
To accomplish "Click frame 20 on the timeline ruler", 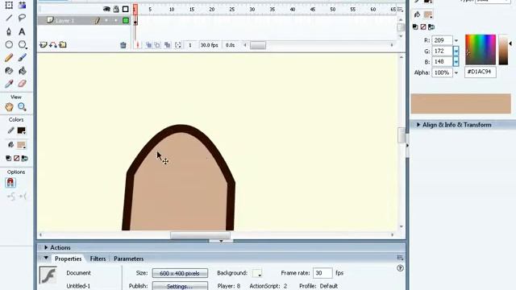I will click(x=212, y=10).
